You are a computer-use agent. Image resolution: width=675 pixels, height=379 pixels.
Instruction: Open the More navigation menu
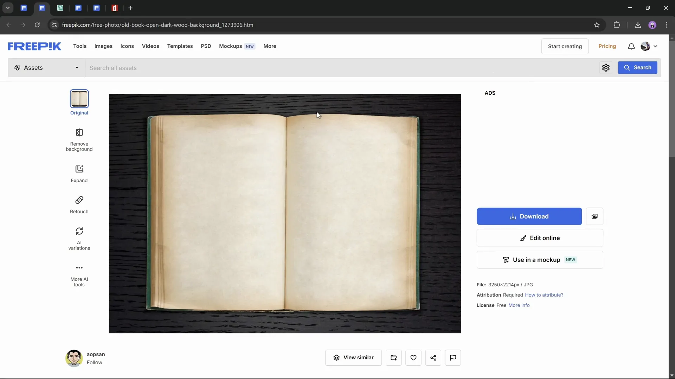click(x=270, y=46)
